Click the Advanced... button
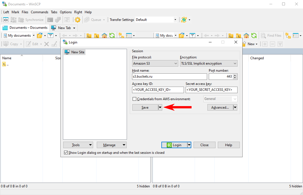Image resolution: width=303 pixels, height=195 pixels. [x=220, y=108]
